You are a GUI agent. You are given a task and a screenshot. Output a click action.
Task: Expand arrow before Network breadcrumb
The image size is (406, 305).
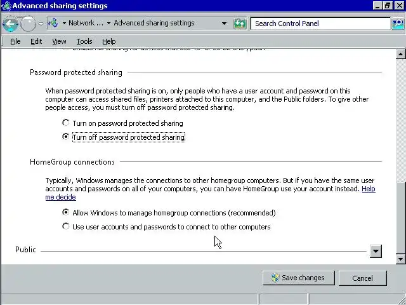(x=64, y=24)
